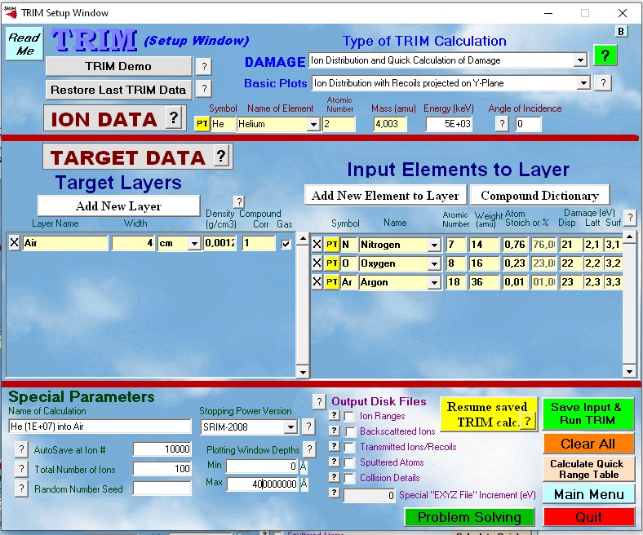Expand the ion Name of Element dropdown
This screenshot has width=643, height=535.
coord(313,124)
